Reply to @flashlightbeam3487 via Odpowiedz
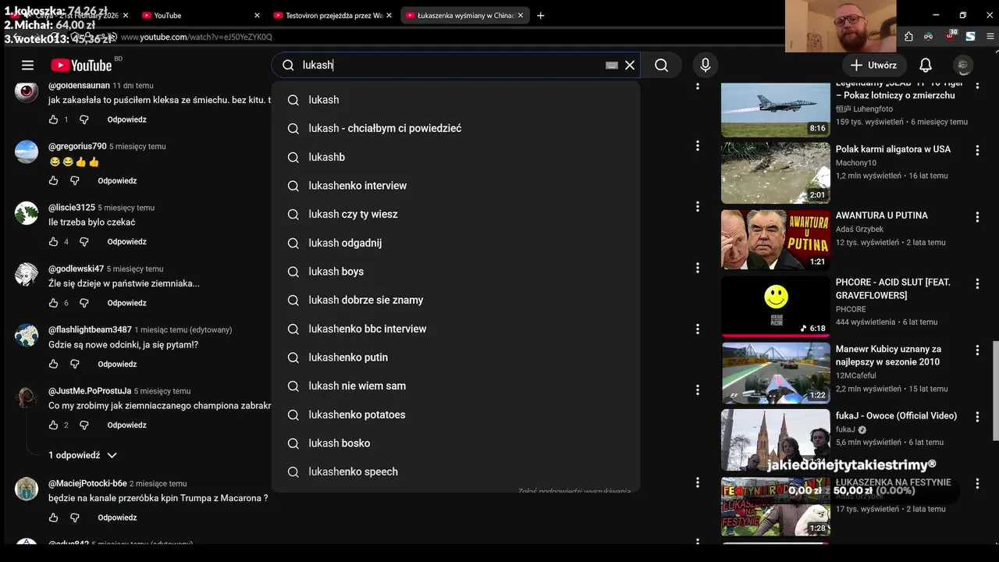 click(x=117, y=364)
